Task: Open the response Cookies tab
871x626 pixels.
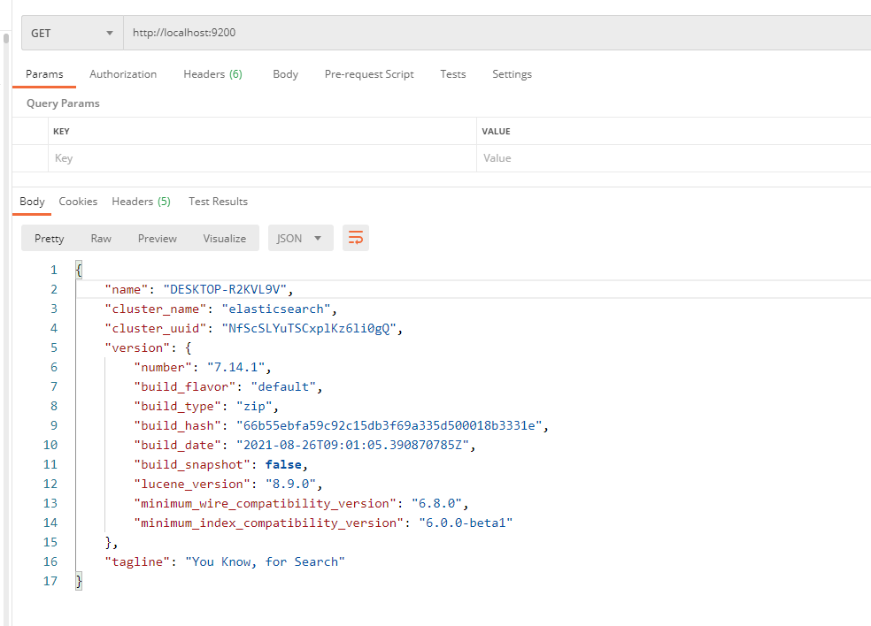Action: (78, 202)
